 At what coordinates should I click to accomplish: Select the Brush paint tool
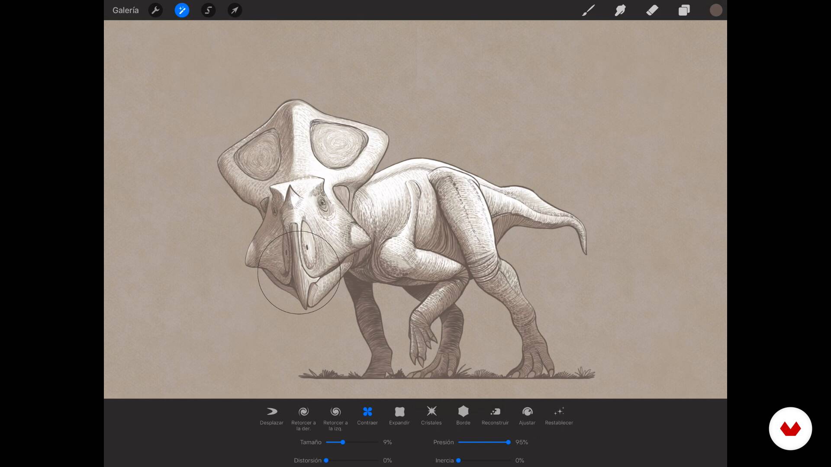588,10
